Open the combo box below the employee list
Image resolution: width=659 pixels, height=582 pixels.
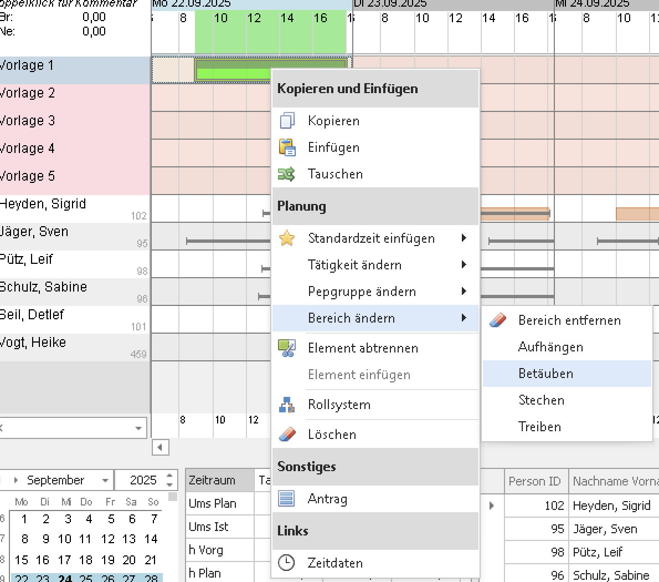point(138,428)
